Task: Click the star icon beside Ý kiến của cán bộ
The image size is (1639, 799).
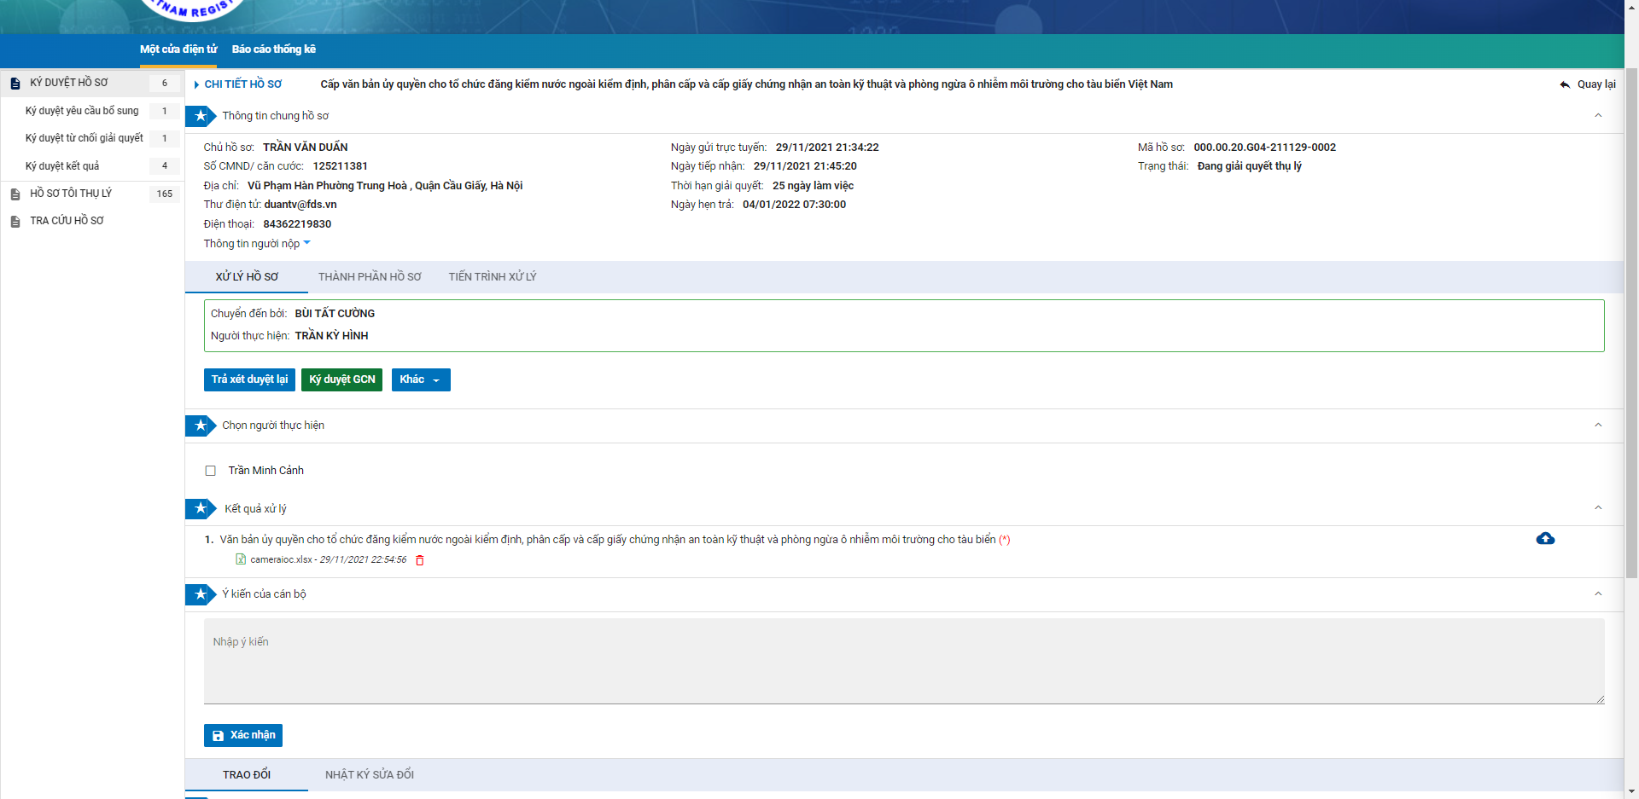Action: pos(201,594)
